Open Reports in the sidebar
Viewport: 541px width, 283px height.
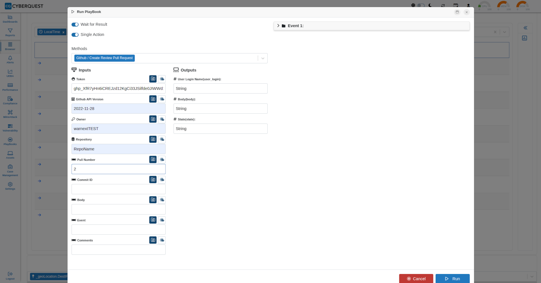coord(10,32)
